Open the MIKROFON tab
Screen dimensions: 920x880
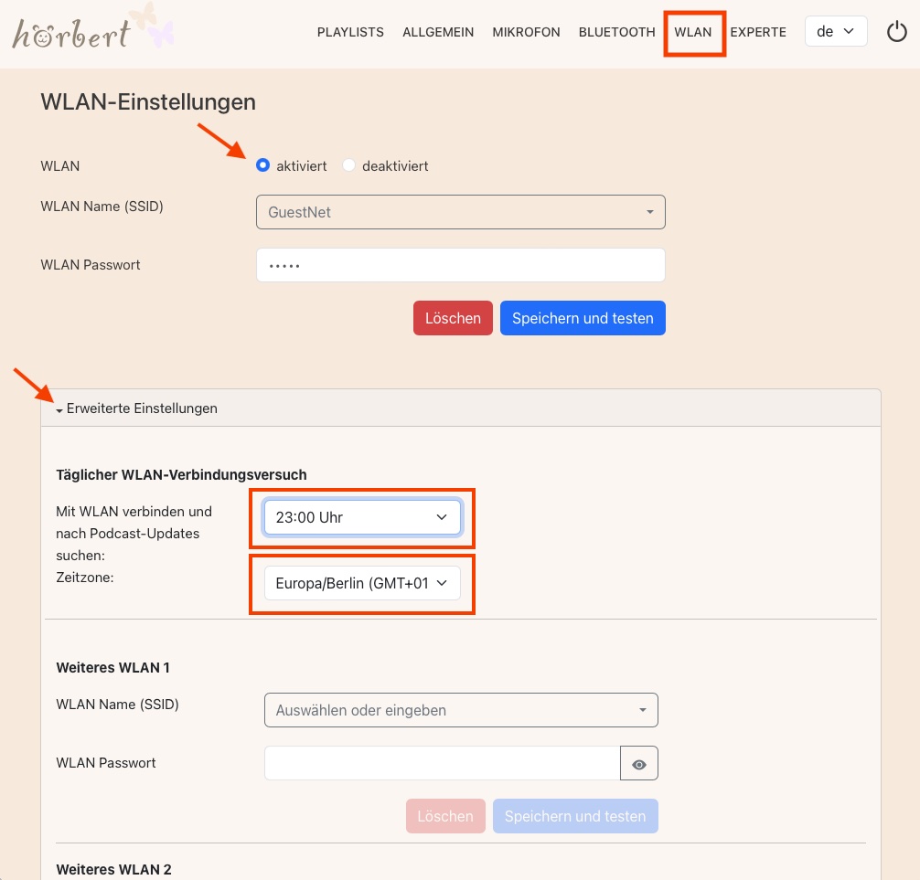pyautogui.click(x=526, y=32)
